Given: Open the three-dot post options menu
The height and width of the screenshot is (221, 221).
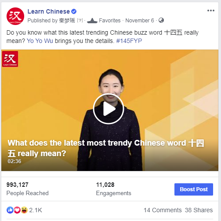Looking at the screenshot, I should 211,11.
